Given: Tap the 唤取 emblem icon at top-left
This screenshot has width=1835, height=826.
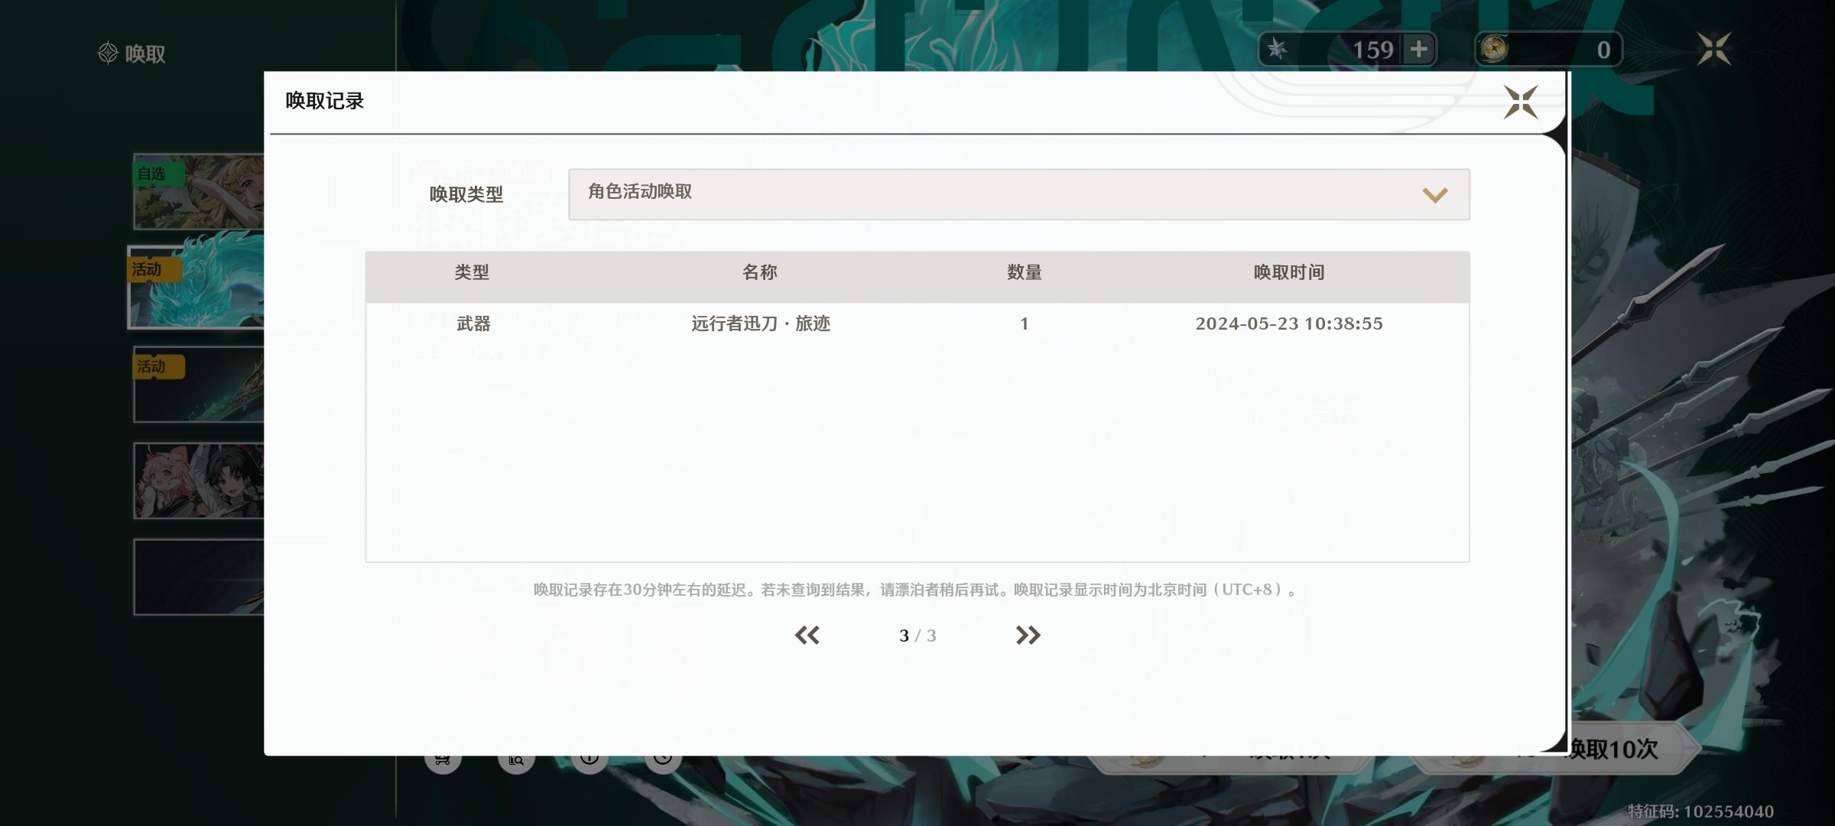Looking at the screenshot, I should point(108,53).
